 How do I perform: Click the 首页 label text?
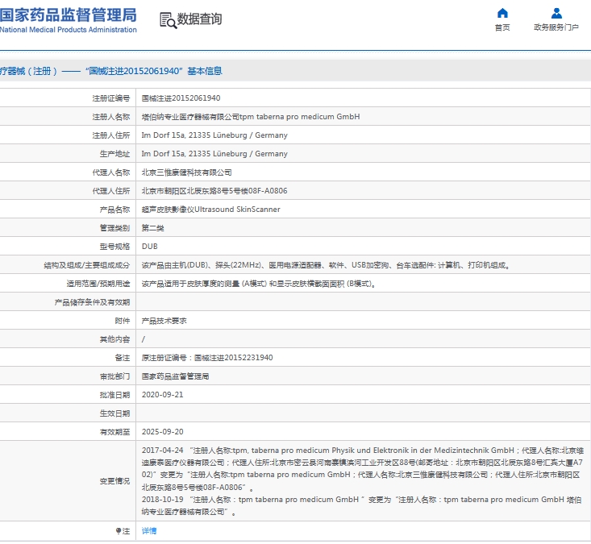[502, 27]
